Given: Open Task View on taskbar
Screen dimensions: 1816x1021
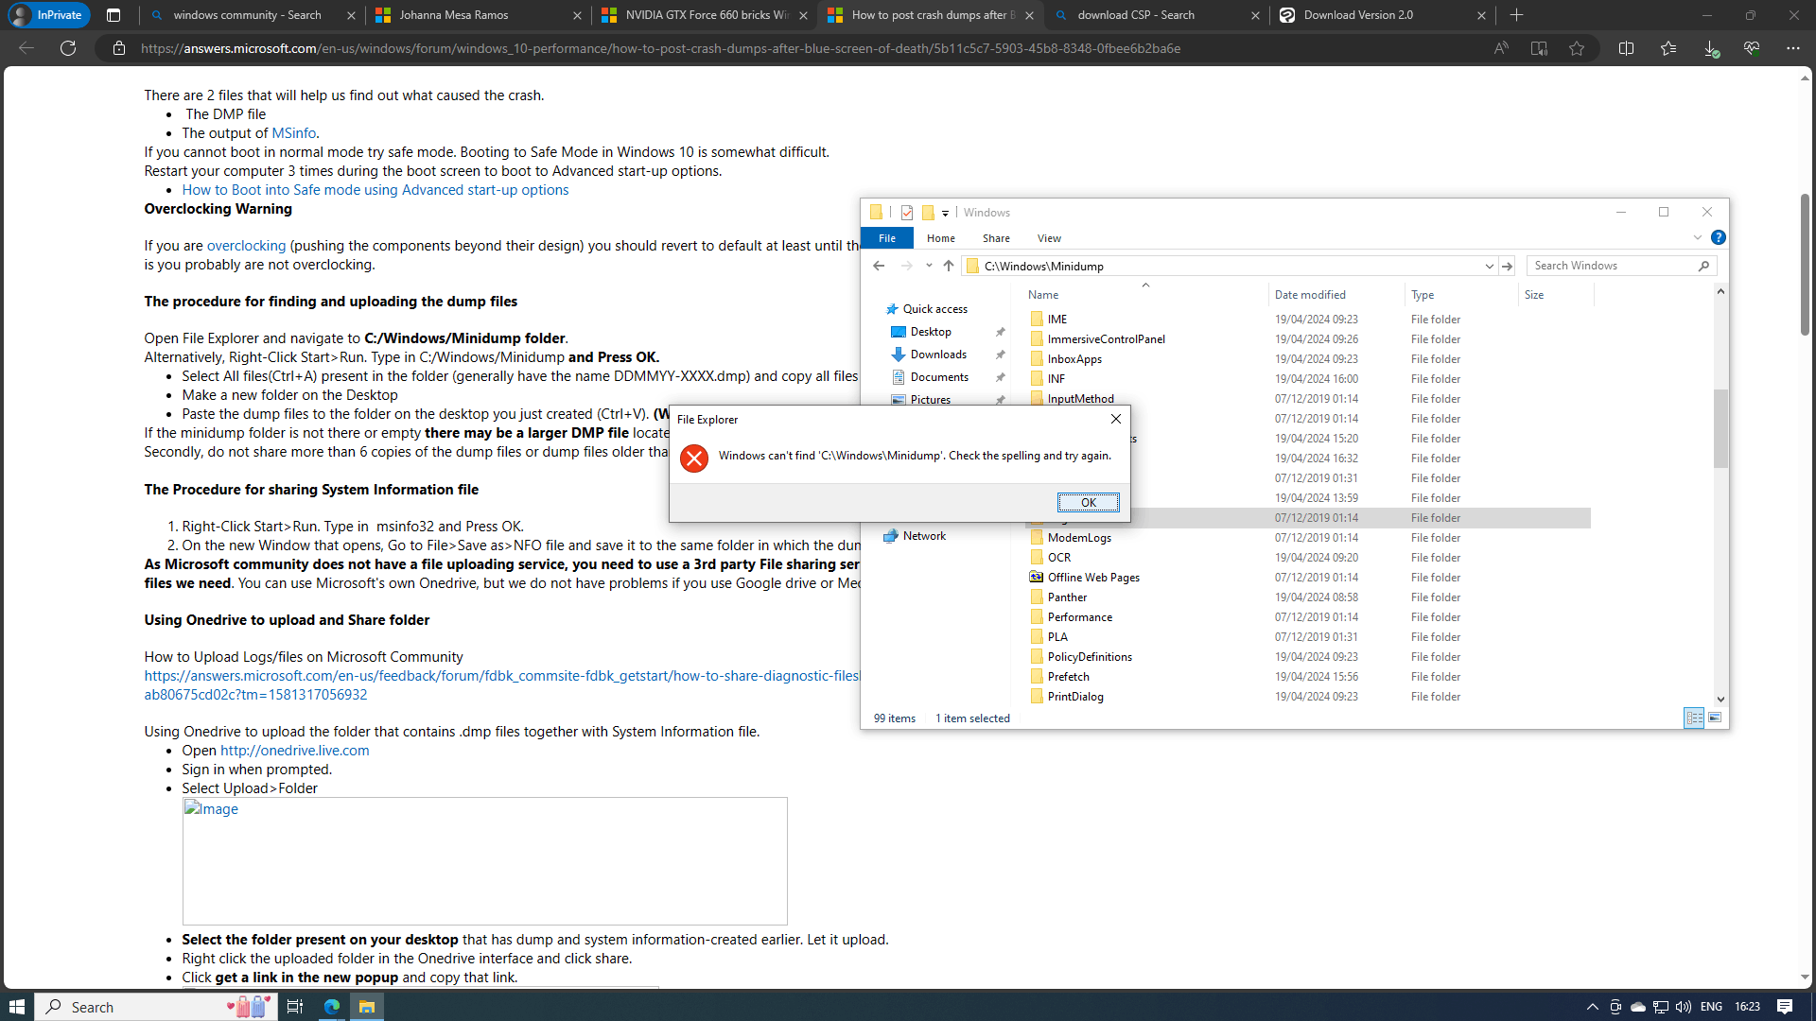Looking at the screenshot, I should click(x=295, y=1007).
